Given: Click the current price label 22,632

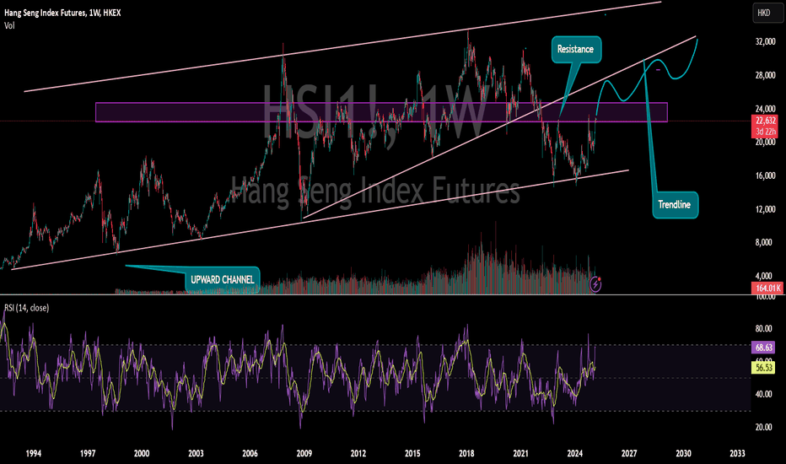Looking at the screenshot, I should pos(766,121).
